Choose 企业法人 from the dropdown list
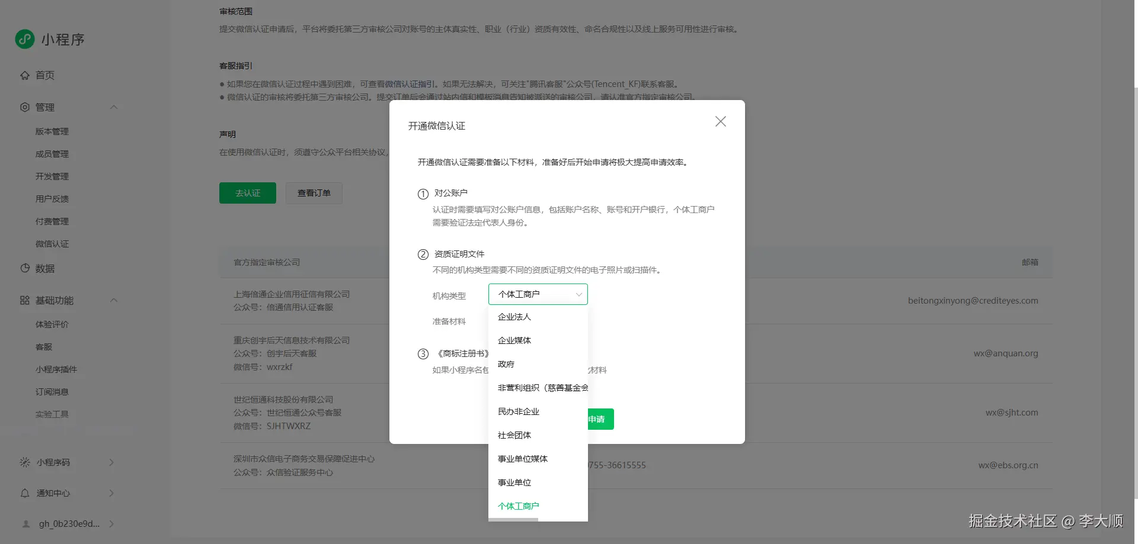Image resolution: width=1138 pixels, height=544 pixels. point(538,317)
